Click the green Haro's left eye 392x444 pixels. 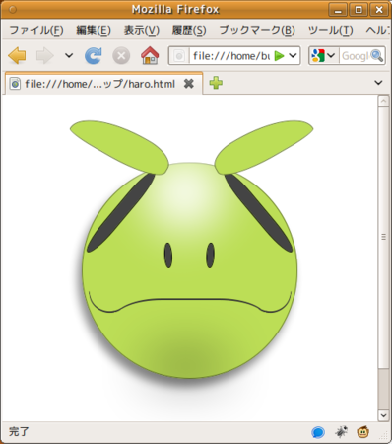pyautogui.click(x=168, y=256)
